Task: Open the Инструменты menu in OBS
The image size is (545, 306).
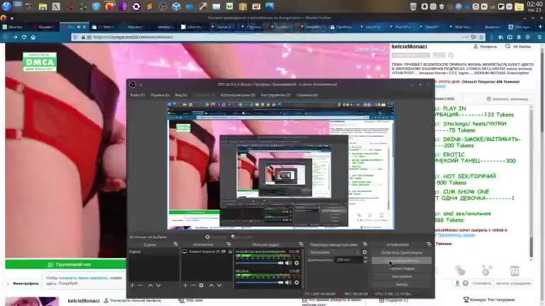Action: [276, 95]
